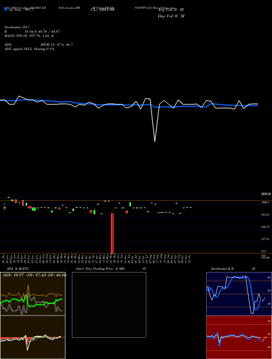Click the empty intraday trading price chart box

pos(109,305)
